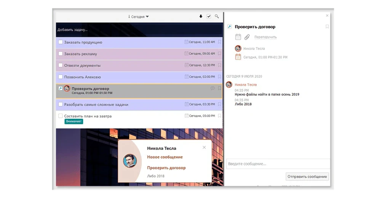Close the Никола Тесла notification popup
This screenshot has height=197, width=390.
(x=204, y=147)
